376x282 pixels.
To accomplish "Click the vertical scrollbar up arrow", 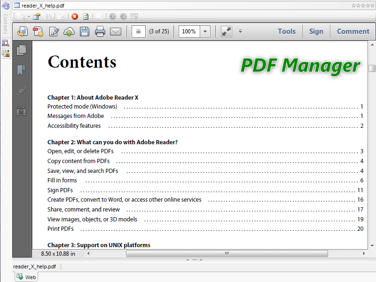I will 372,45.
